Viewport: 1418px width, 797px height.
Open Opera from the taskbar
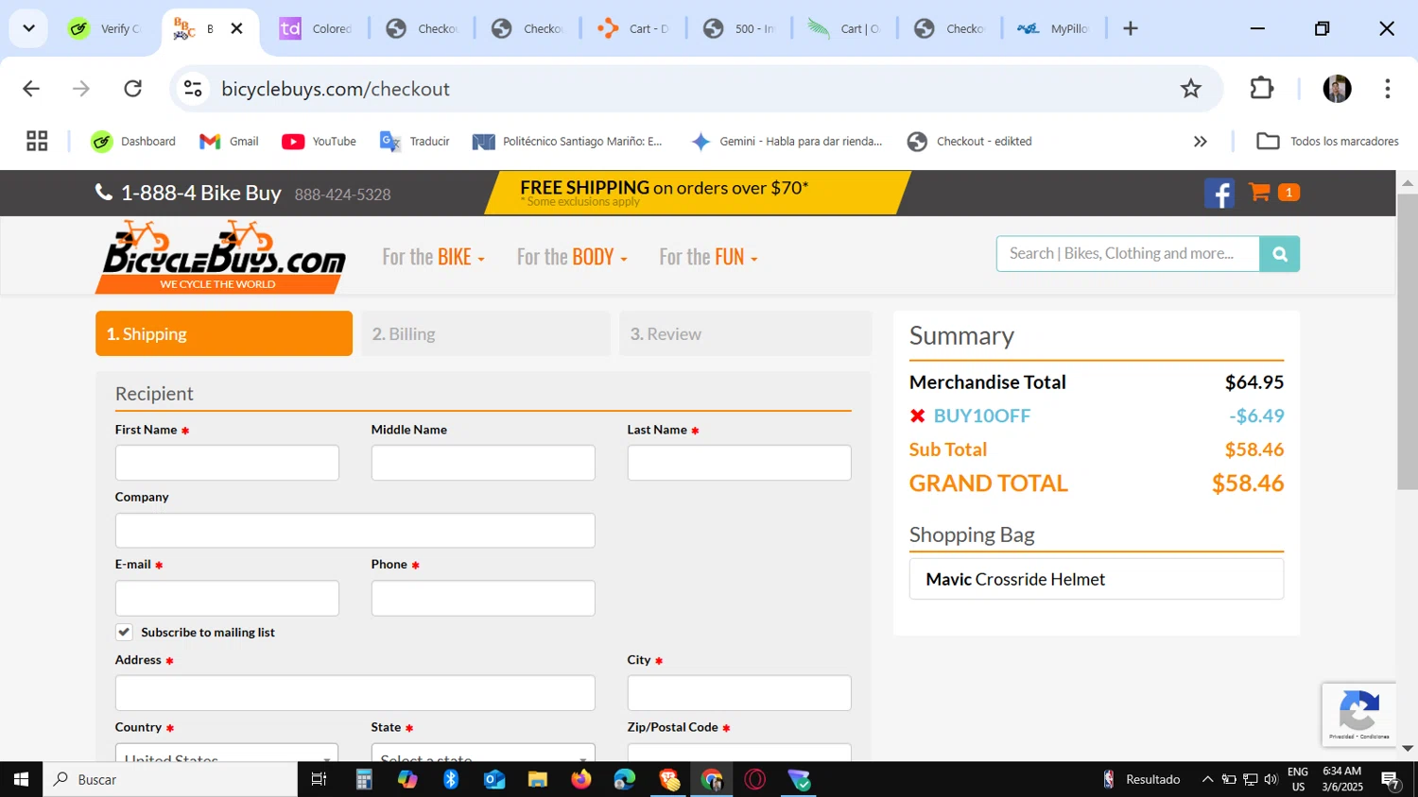pos(755,779)
